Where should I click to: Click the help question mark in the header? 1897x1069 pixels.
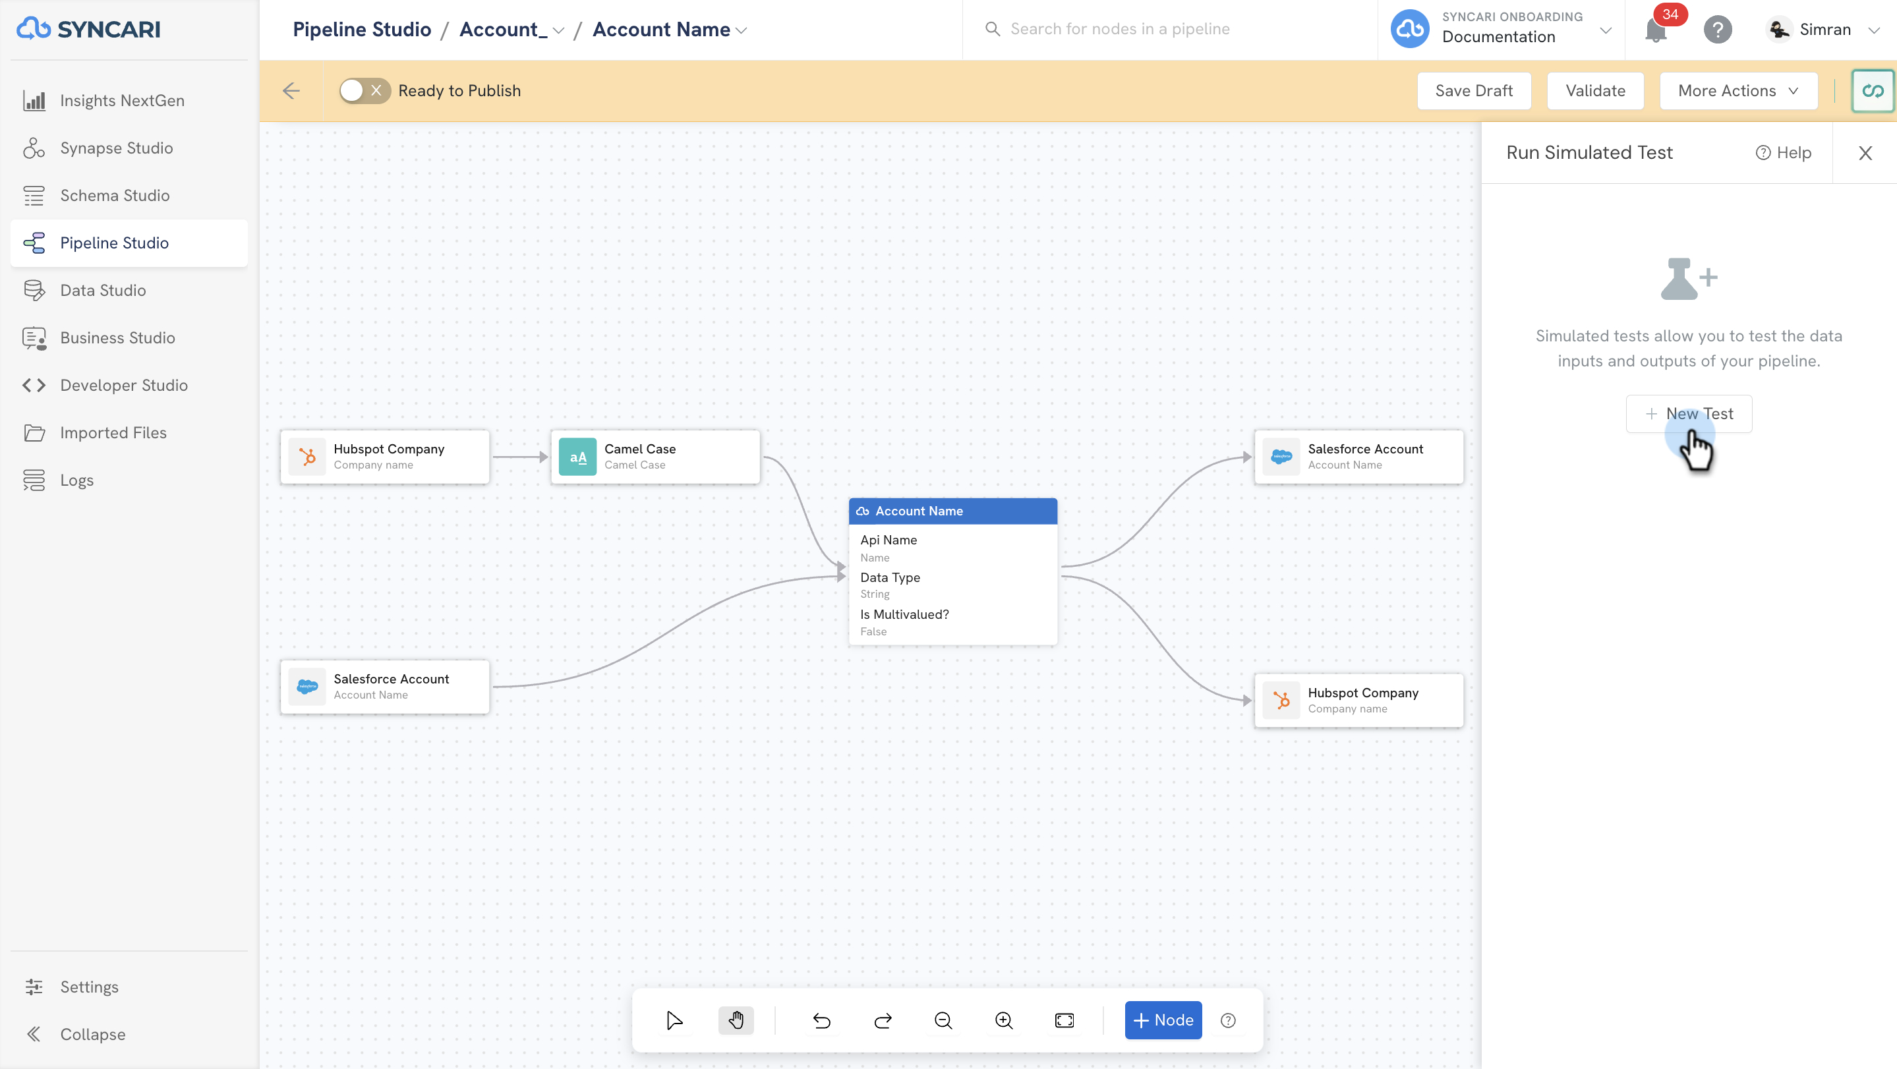[x=1718, y=30]
